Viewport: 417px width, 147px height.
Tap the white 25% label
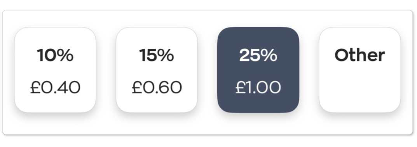[x=258, y=55]
